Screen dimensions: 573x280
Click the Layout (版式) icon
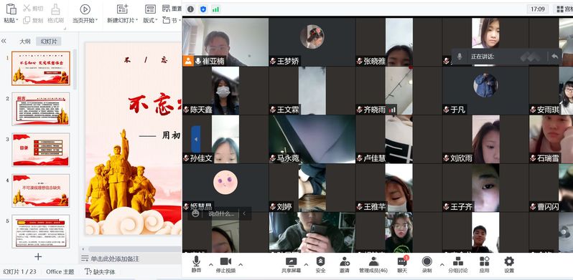point(150,9)
